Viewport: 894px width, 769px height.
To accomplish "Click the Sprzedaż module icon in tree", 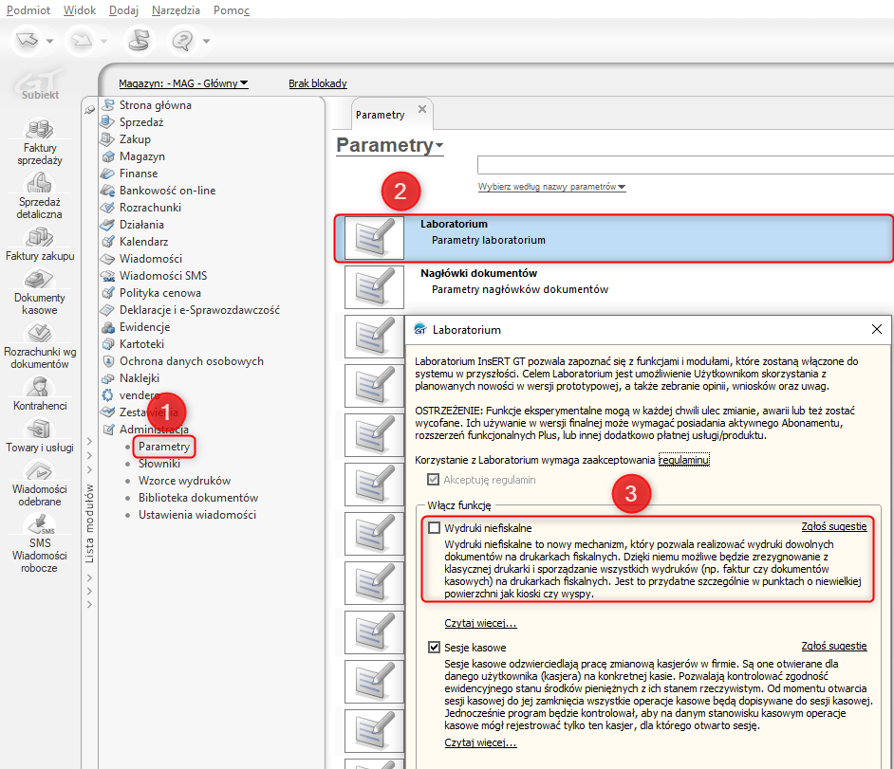I will [108, 122].
